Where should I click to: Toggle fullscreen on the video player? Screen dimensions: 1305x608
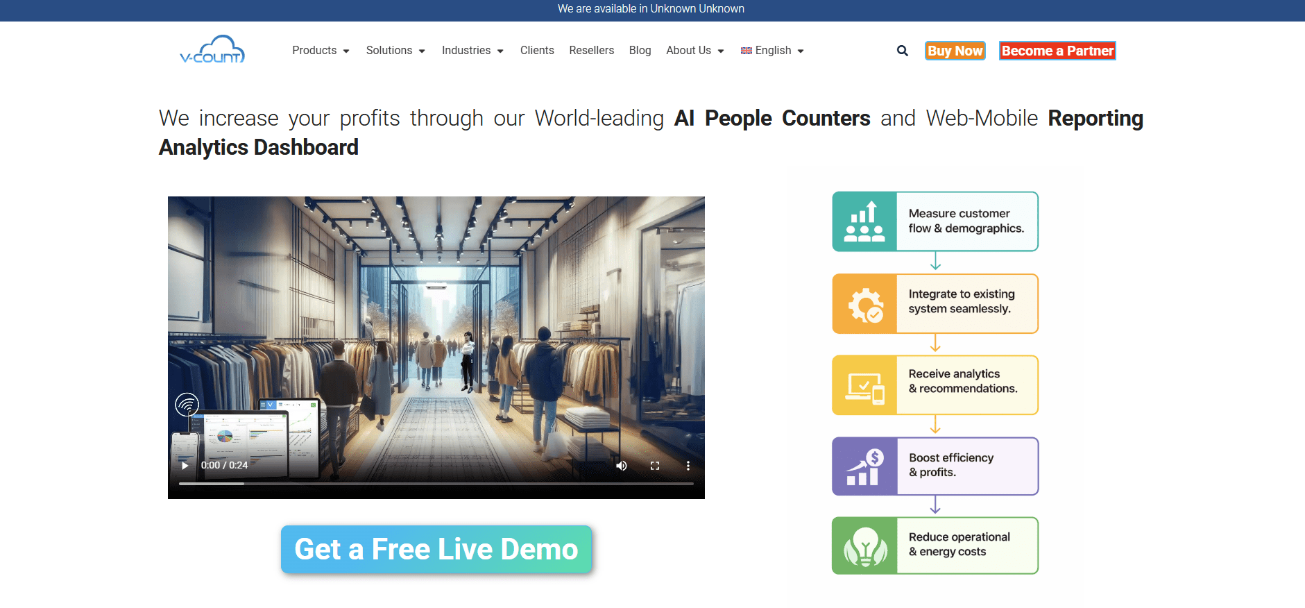tap(655, 466)
